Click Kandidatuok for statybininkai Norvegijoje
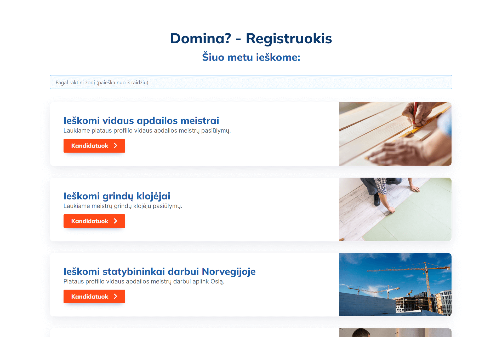Viewport: 502px width, 337px height. click(x=94, y=297)
